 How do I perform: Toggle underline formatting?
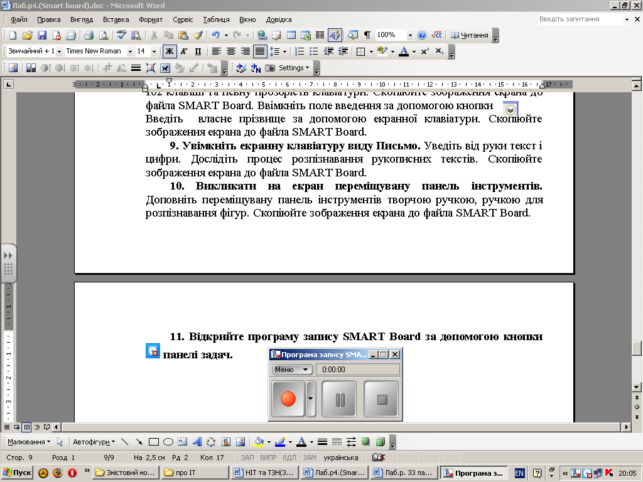point(198,51)
